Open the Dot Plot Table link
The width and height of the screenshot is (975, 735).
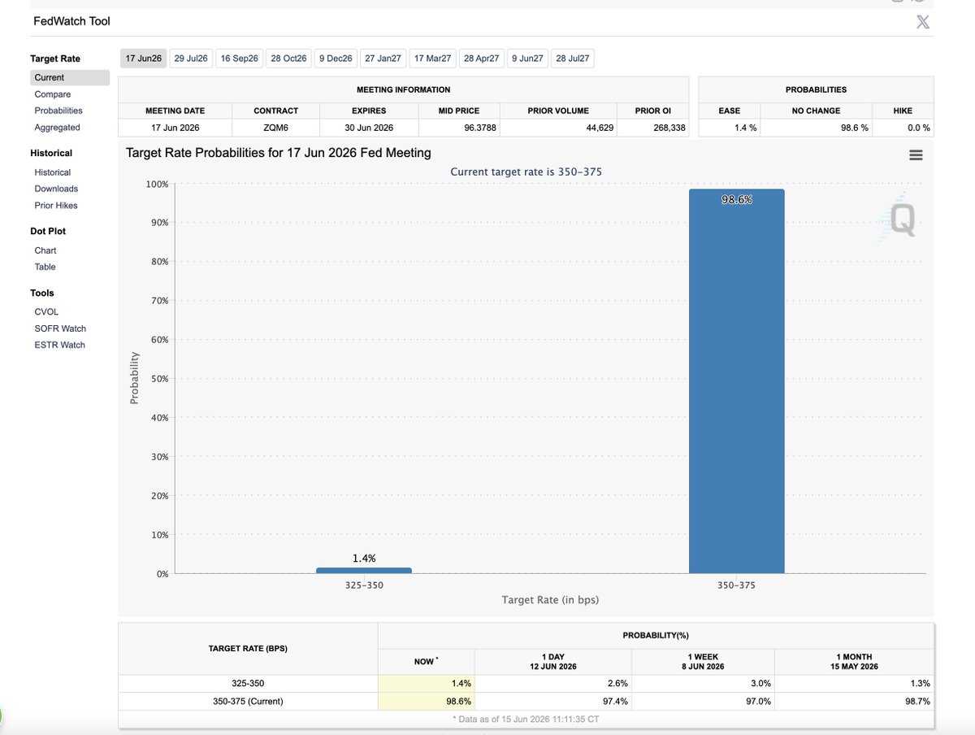tap(45, 267)
